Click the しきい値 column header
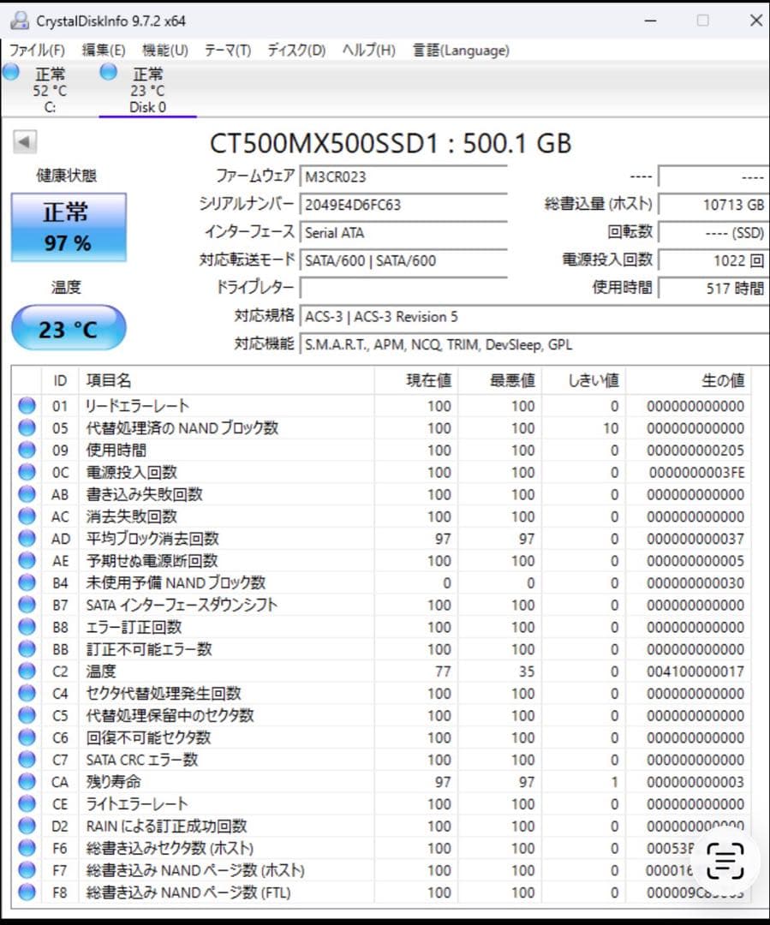Image resolution: width=770 pixels, height=925 pixels. [583, 380]
